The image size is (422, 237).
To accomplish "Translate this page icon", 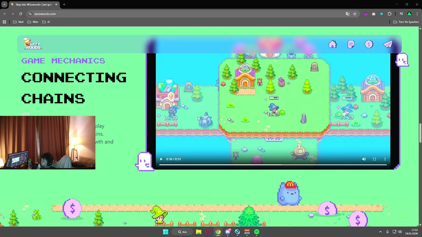I will point(347,14).
